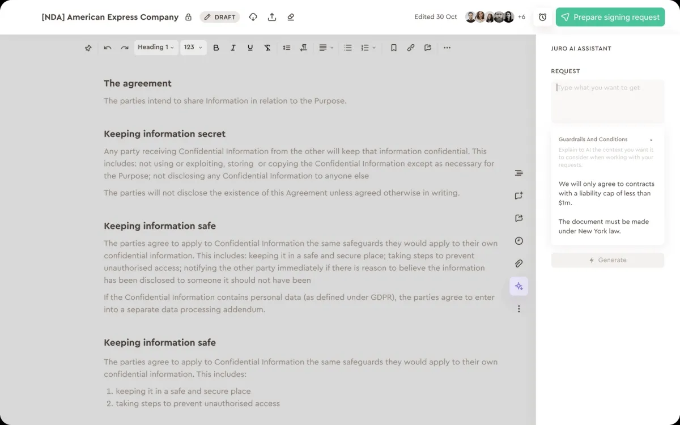This screenshot has height=425, width=680.
Task: Redo the last edit
Action: pyautogui.click(x=125, y=48)
